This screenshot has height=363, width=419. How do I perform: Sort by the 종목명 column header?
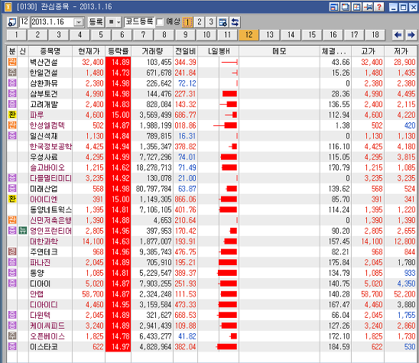(x=50, y=51)
